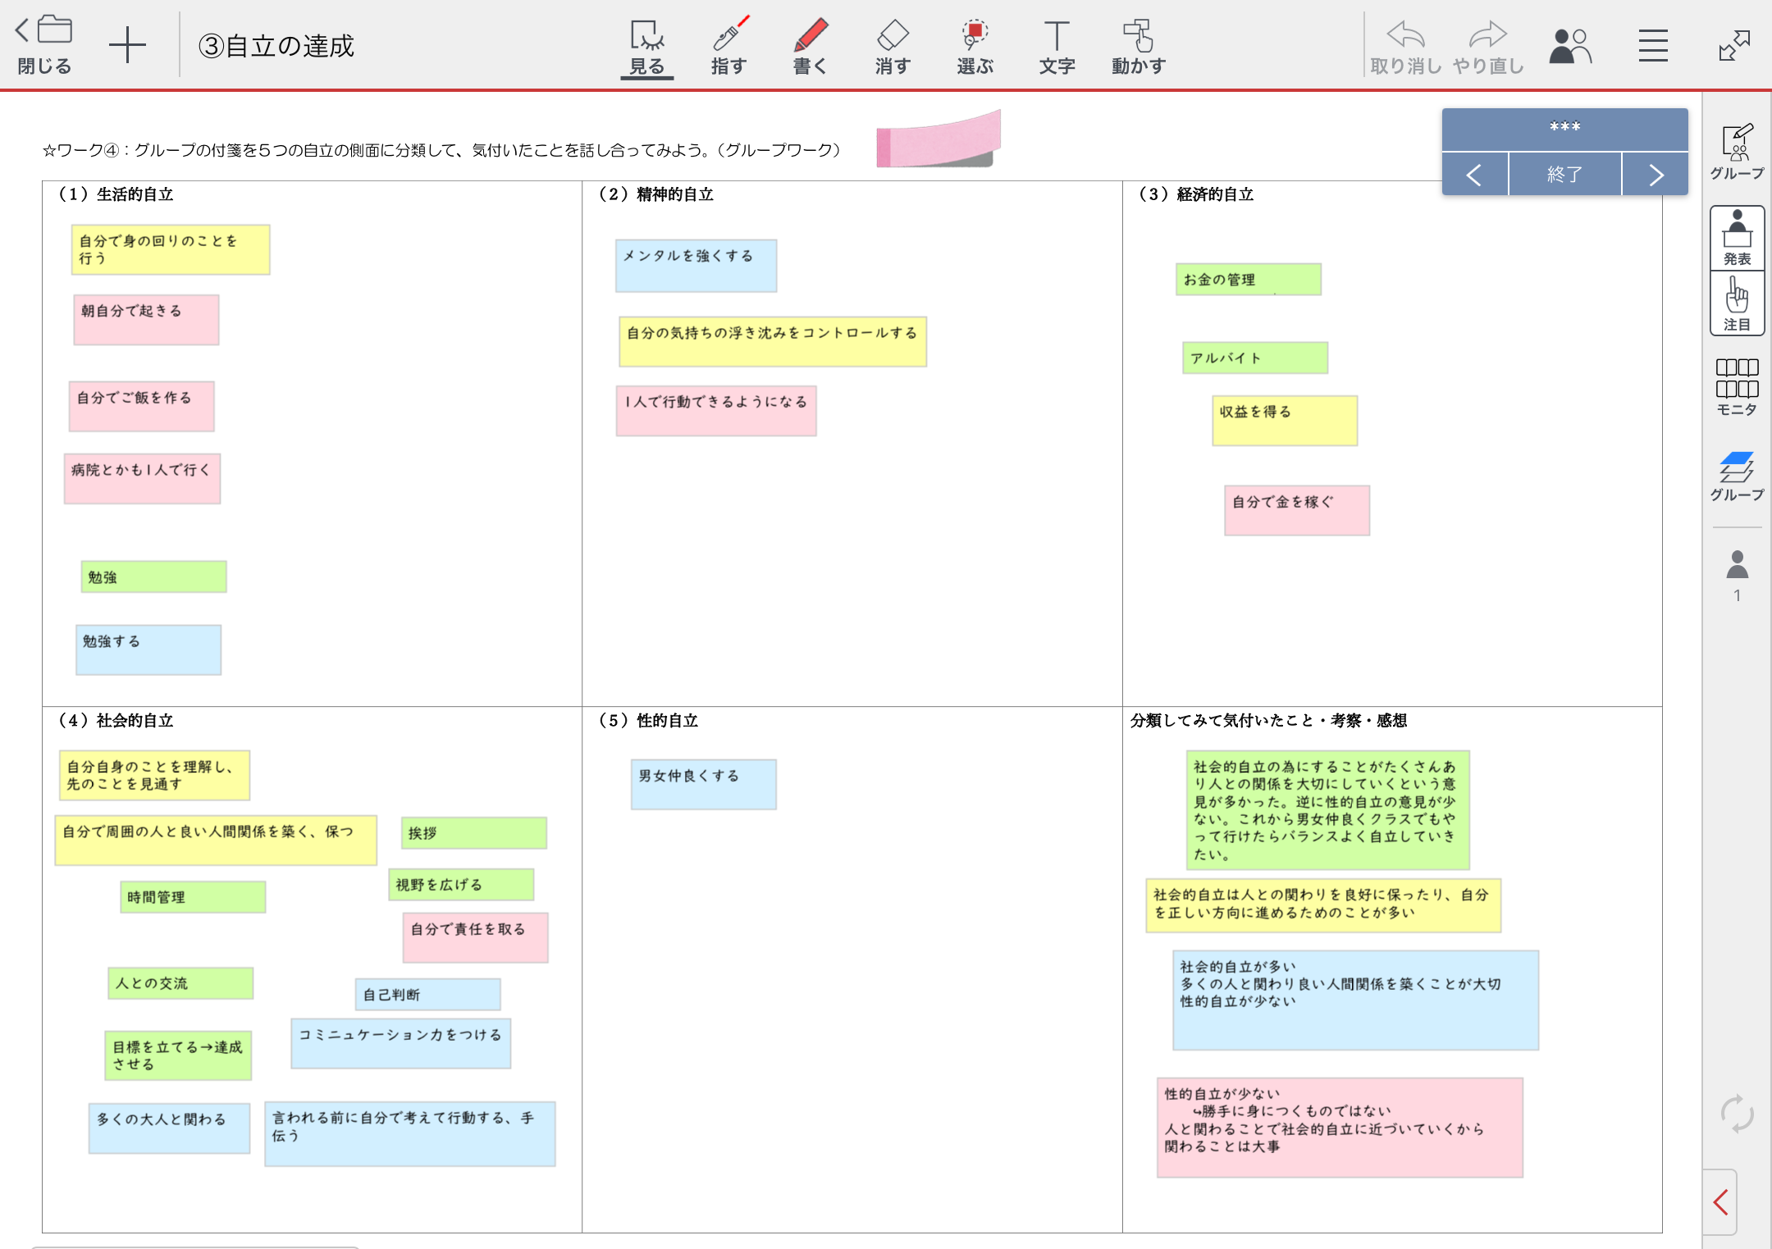Viewport: 1772px width, 1249px height.
Task: Click the メンタルを強くする sticky note
Action: click(696, 265)
